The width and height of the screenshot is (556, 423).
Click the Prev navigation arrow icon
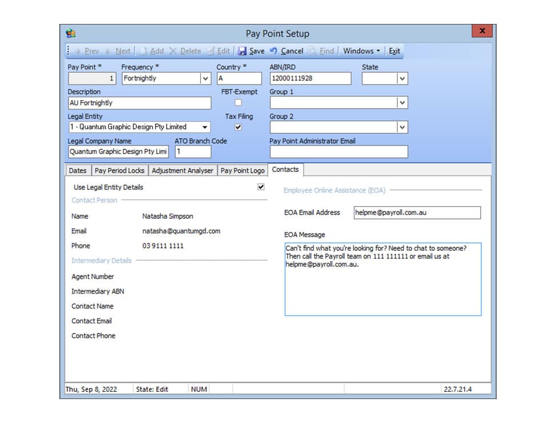(x=78, y=51)
